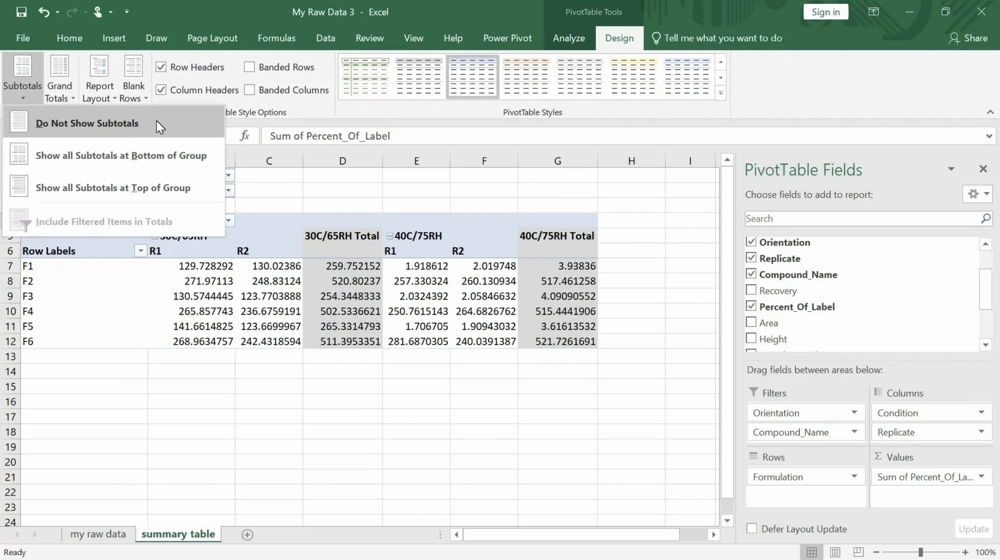Click the Update button
The height and width of the screenshot is (560, 1000).
click(x=973, y=528)
